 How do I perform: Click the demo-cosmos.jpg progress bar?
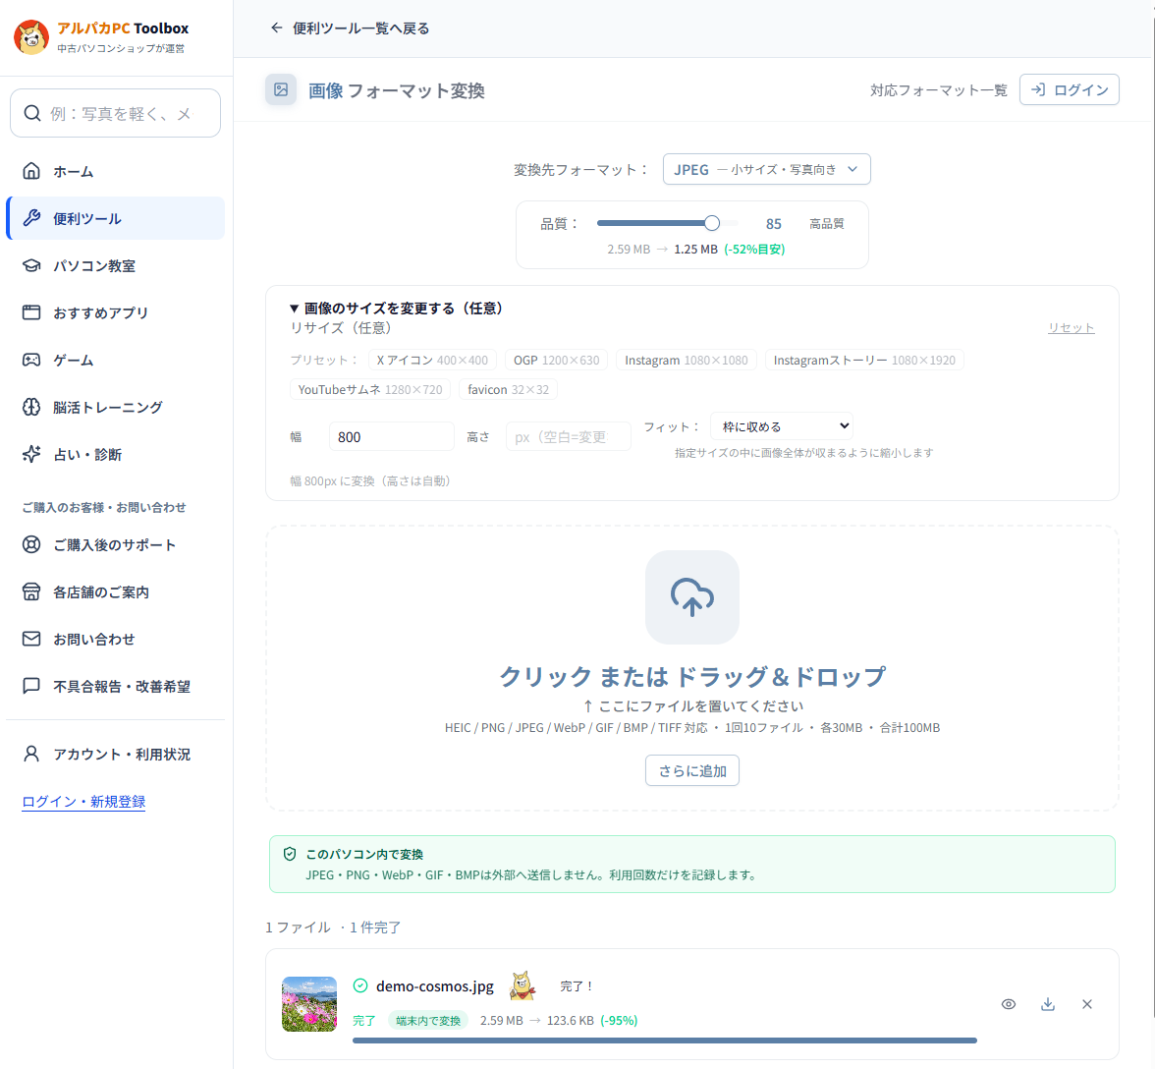(664, 1041)
